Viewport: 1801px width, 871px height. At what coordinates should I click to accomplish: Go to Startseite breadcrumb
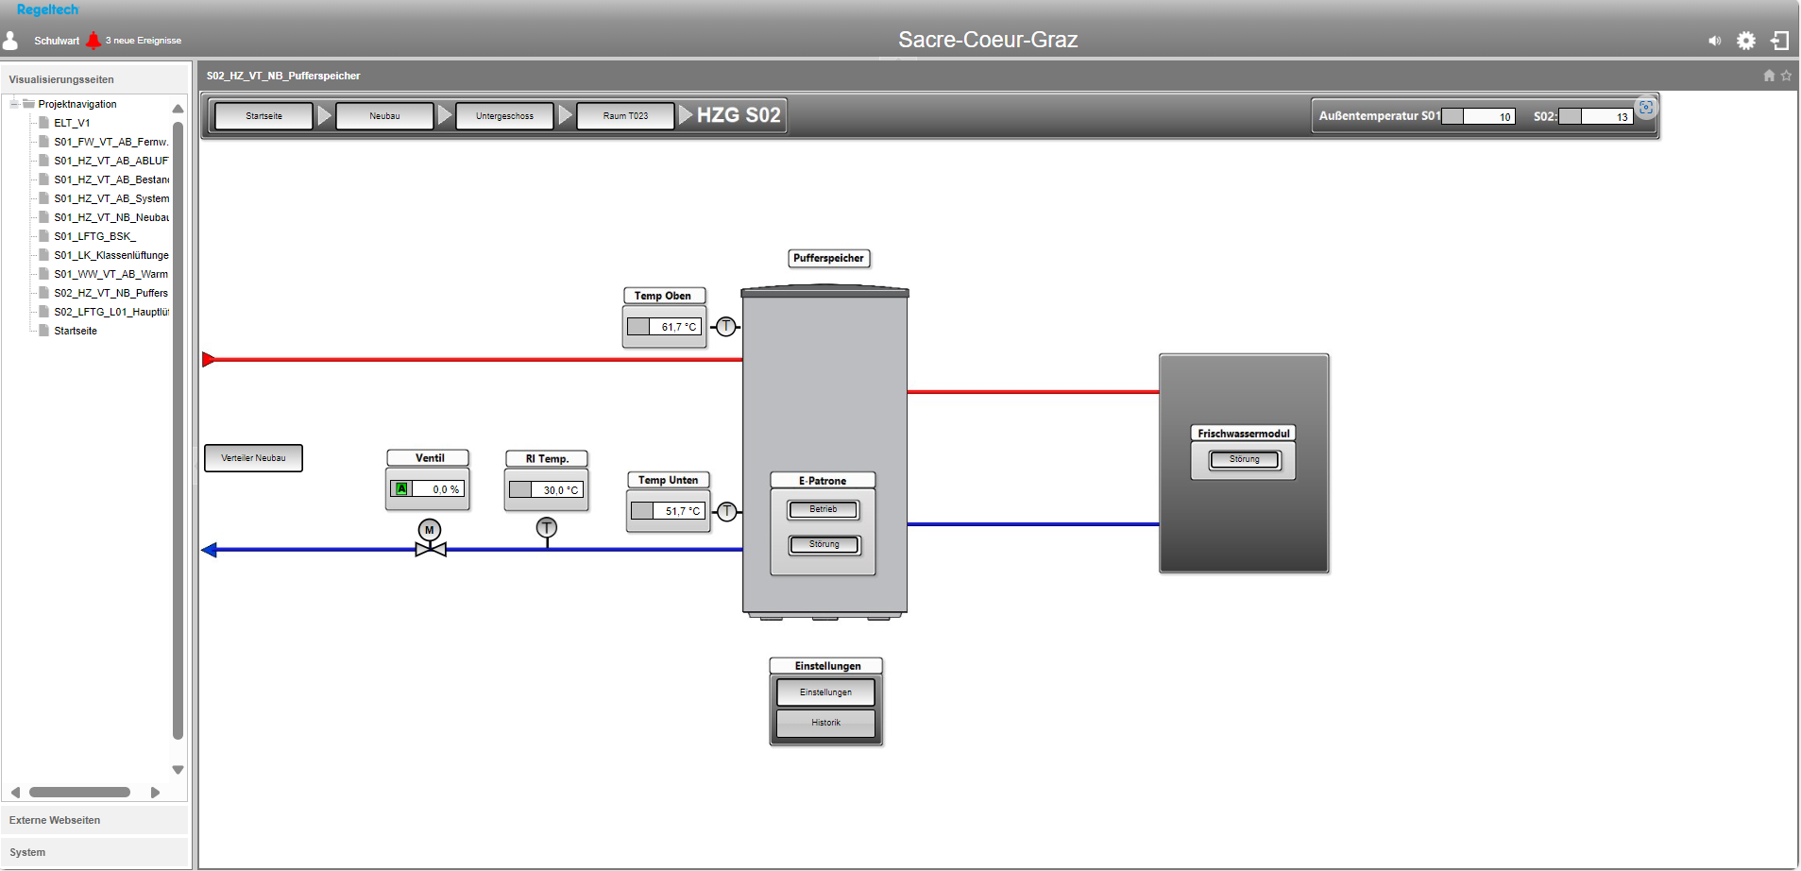pos(263,116)
